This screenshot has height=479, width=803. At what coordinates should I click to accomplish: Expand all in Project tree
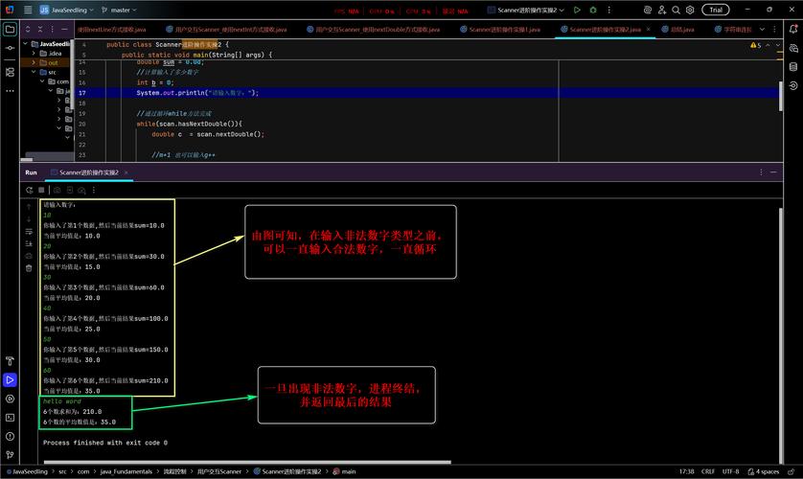pos(28,29)
